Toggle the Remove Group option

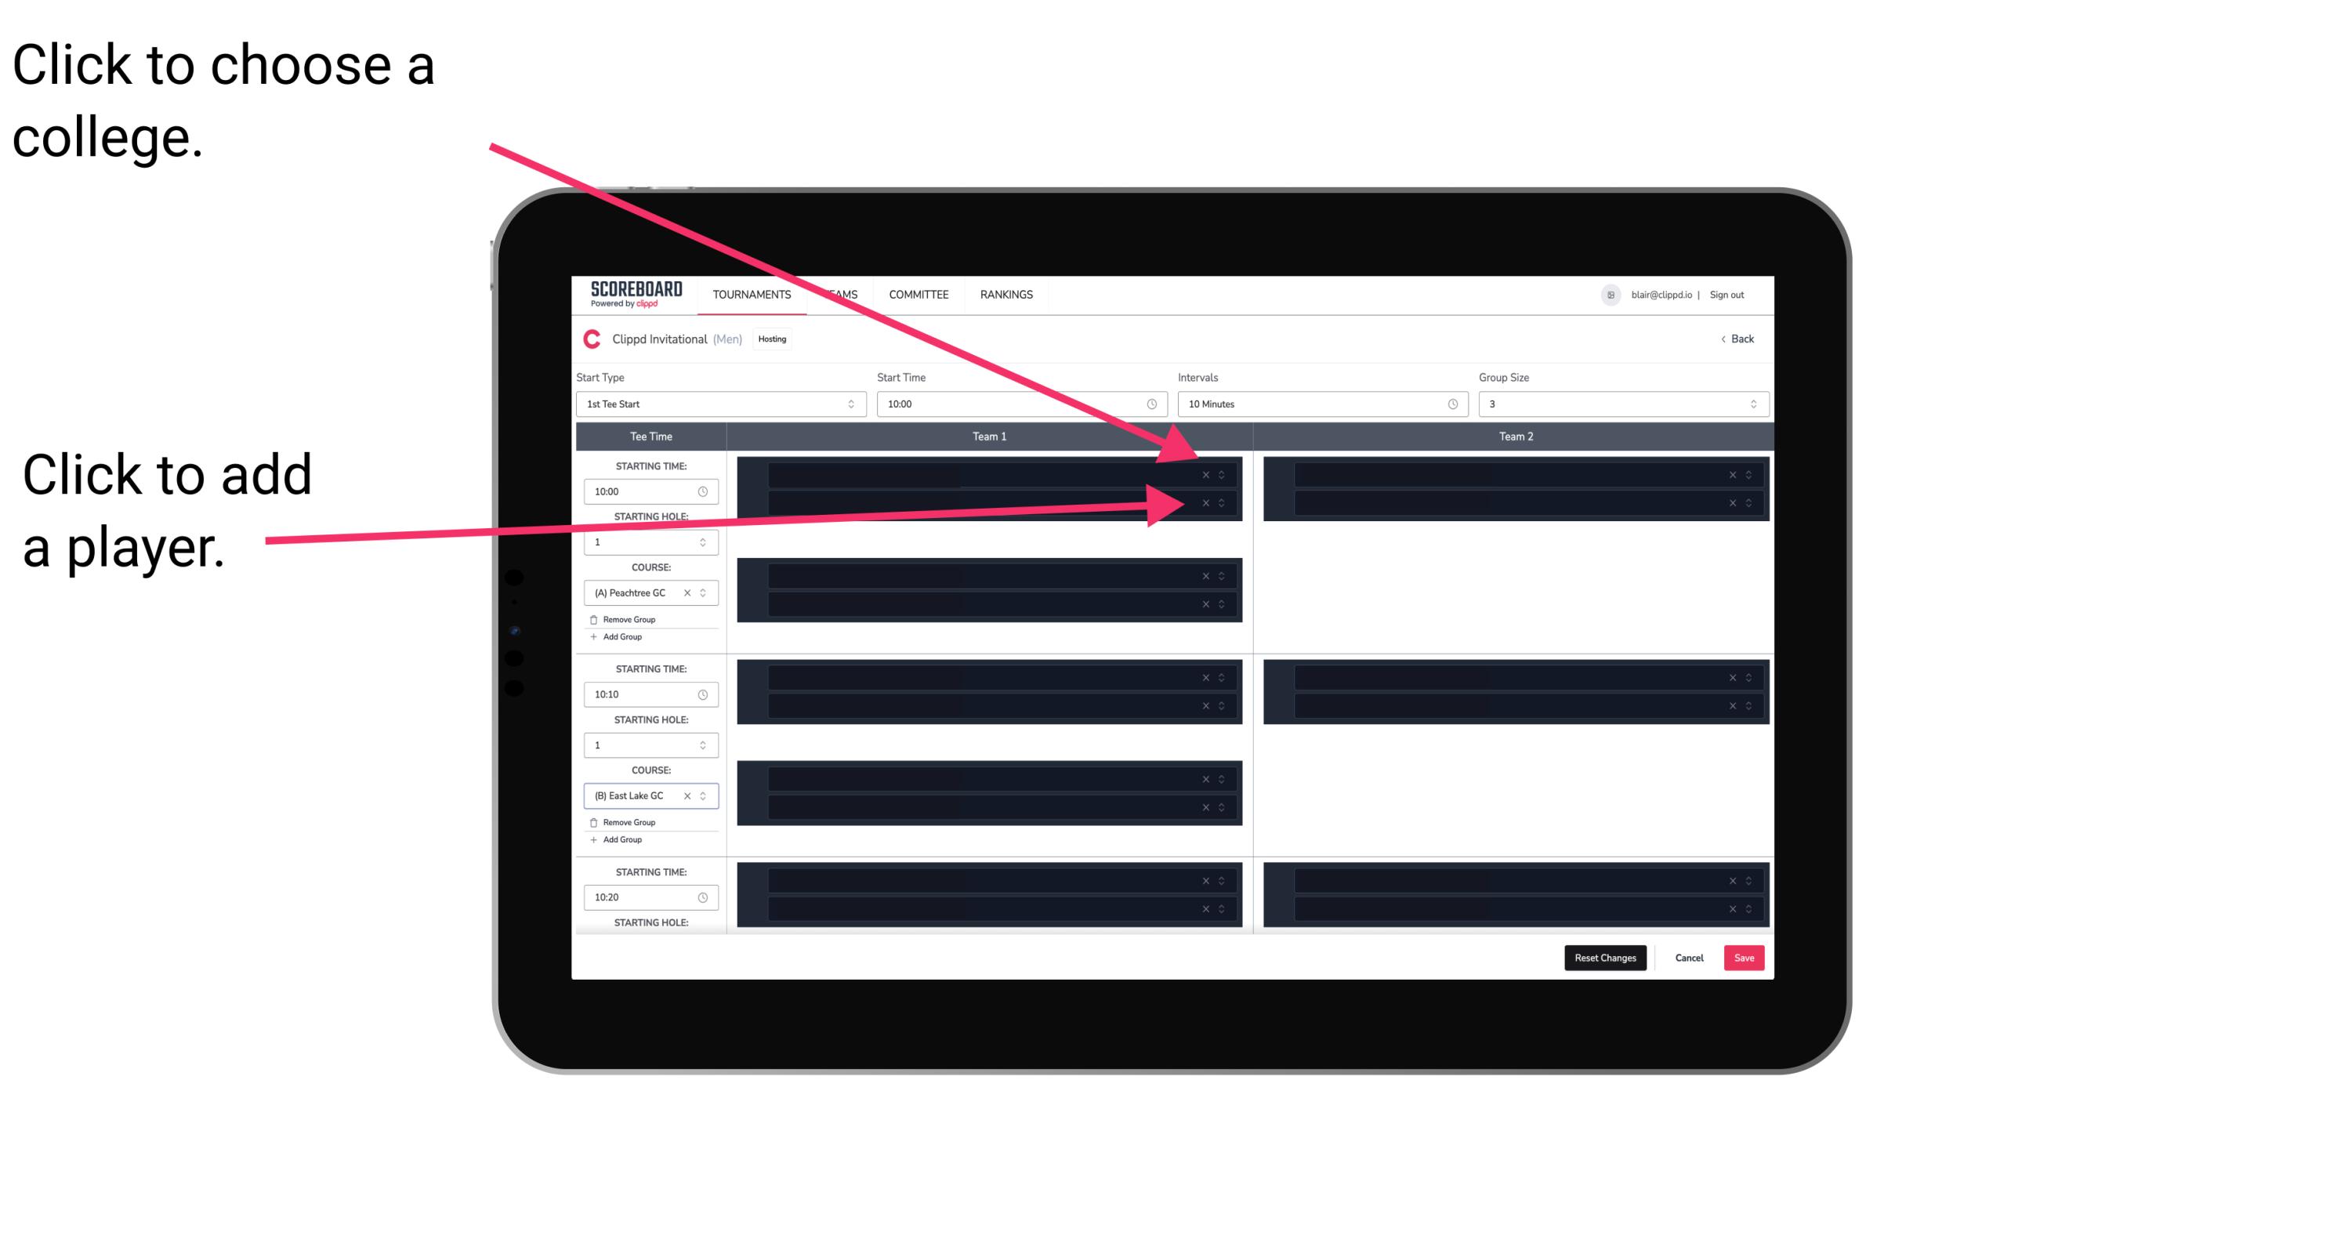(627, 619)
